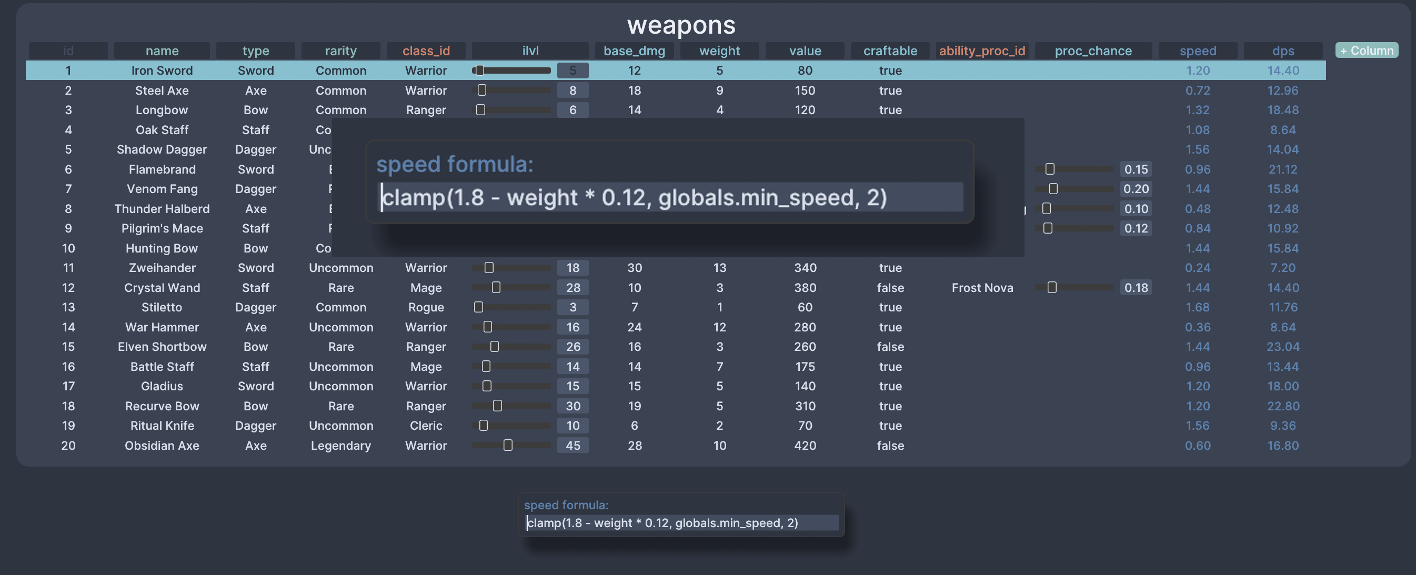Edit the speed formula input field

[670, 197]
